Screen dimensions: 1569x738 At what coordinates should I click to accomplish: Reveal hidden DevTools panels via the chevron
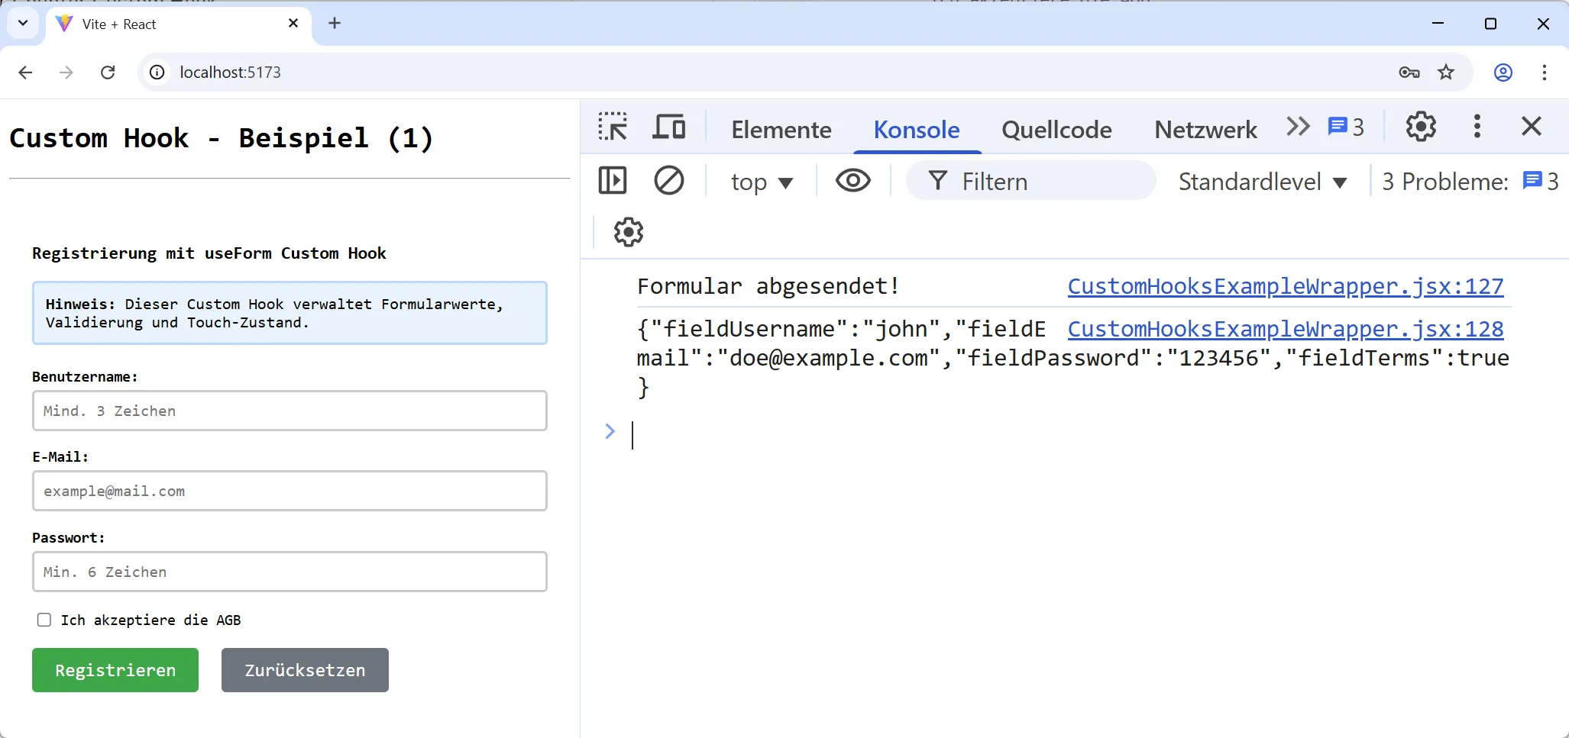1298,127
